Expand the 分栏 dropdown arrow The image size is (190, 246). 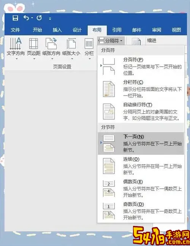[x=90, y=59]
